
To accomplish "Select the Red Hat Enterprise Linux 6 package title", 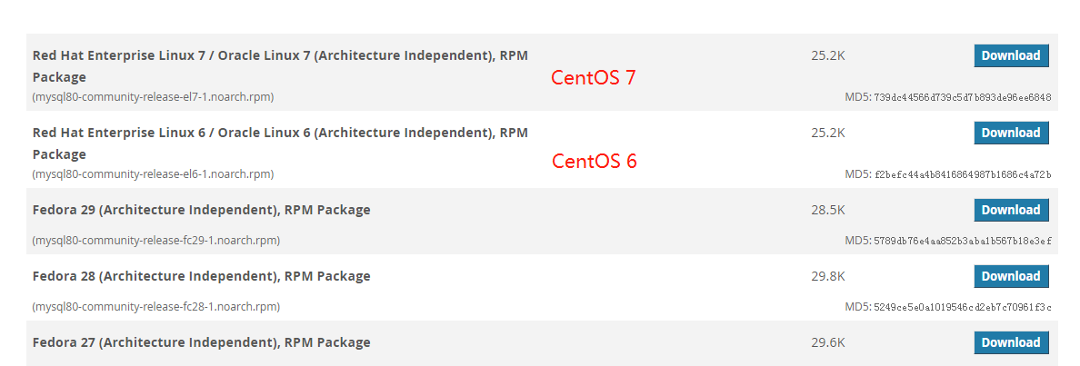I will (x=280, y=143).
